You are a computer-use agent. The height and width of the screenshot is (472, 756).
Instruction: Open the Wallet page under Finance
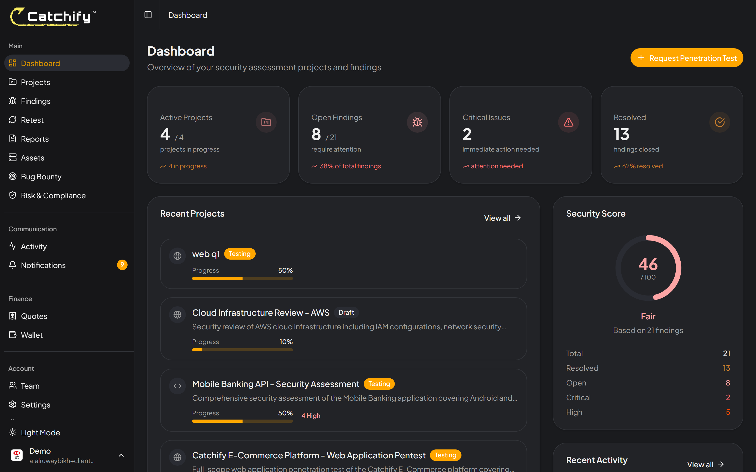click(31, 335)
